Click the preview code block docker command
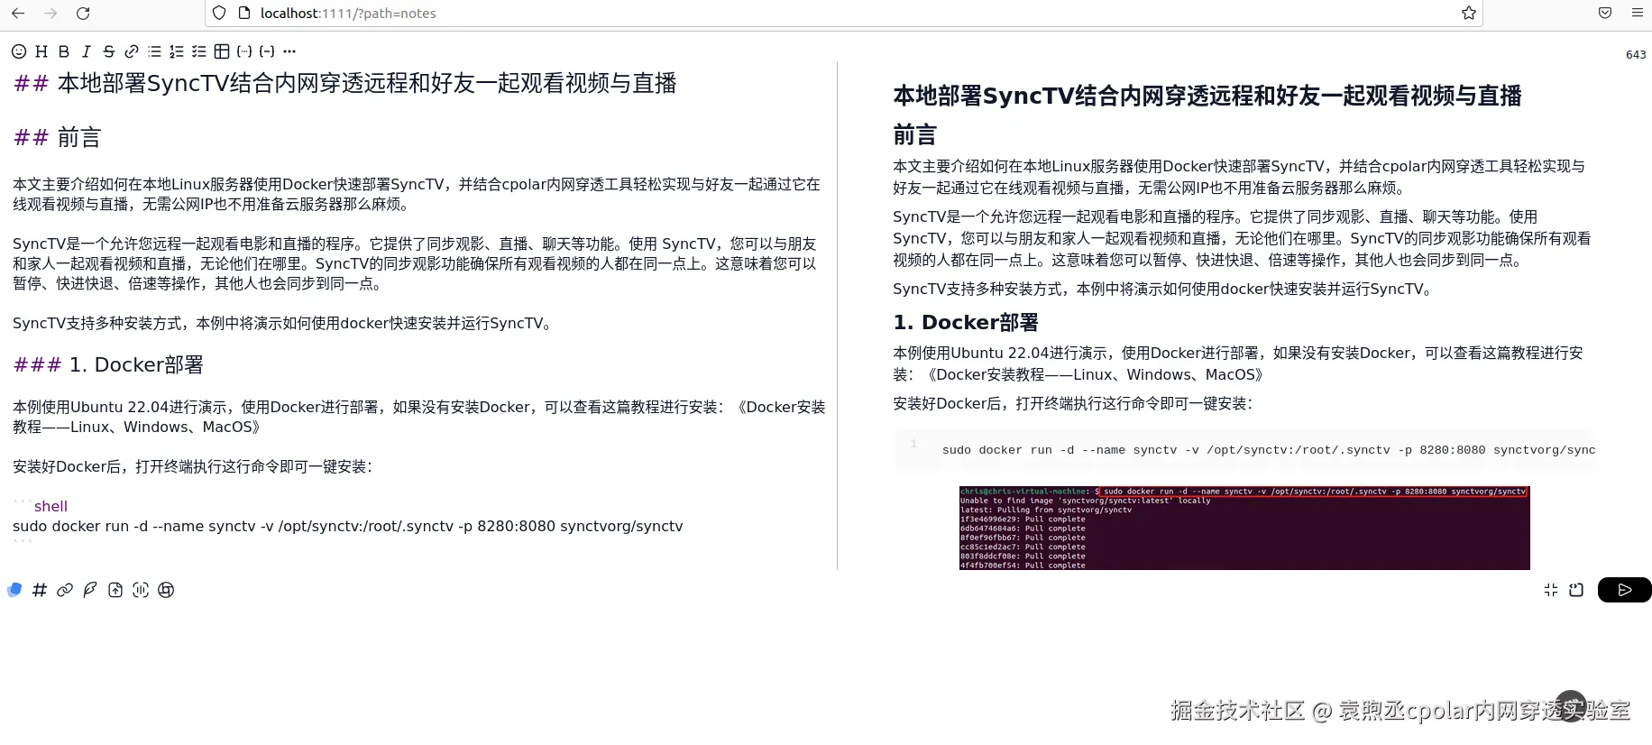1652x745 pixels. (x=1268, y=450)
